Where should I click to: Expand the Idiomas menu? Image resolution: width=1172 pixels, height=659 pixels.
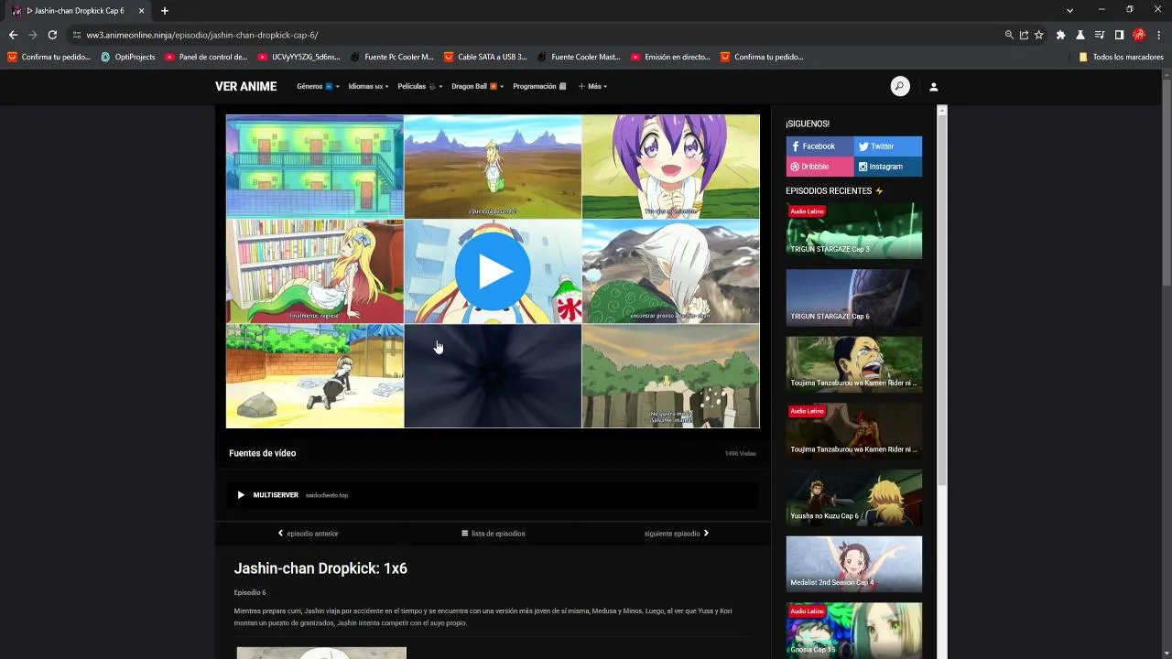(368, 87)
